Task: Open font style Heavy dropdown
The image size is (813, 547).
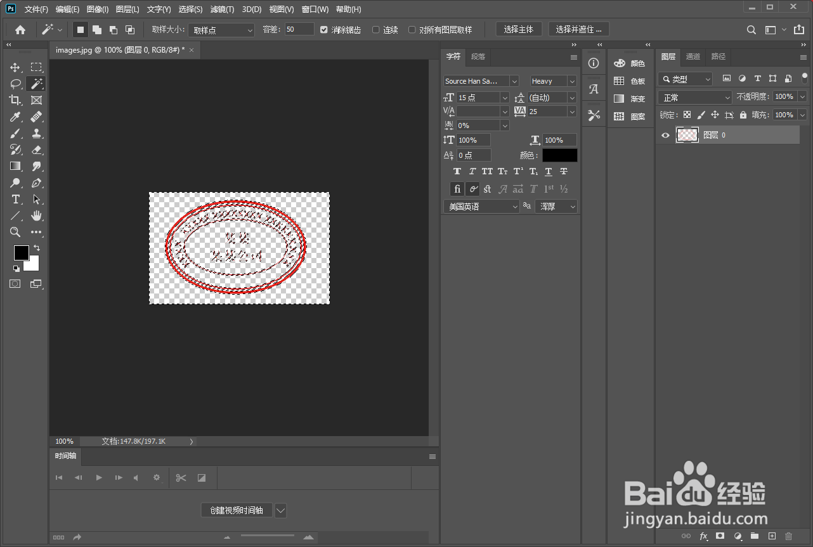Action: coord(553,81)
